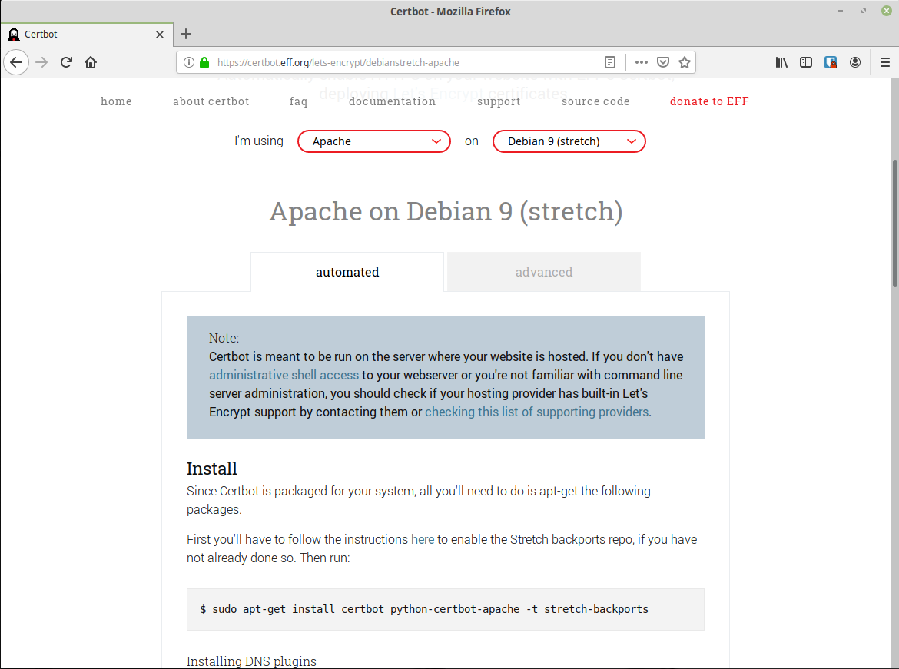Viewport: 899px width, 669px height.
Task: Open the page actions three-dot menu
Action: click(642, 62)
